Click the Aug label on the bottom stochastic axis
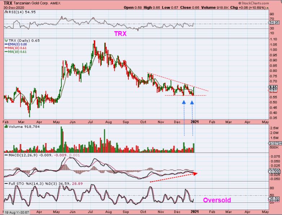The image size is (282, 215). (109, 212)
